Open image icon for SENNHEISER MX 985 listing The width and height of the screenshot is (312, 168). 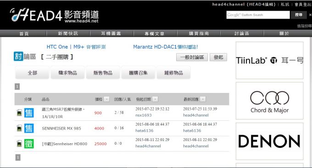pos(19,128)
